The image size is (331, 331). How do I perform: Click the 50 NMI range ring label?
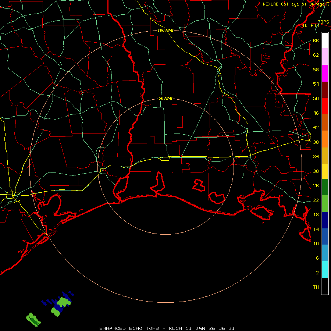(165, 98)
